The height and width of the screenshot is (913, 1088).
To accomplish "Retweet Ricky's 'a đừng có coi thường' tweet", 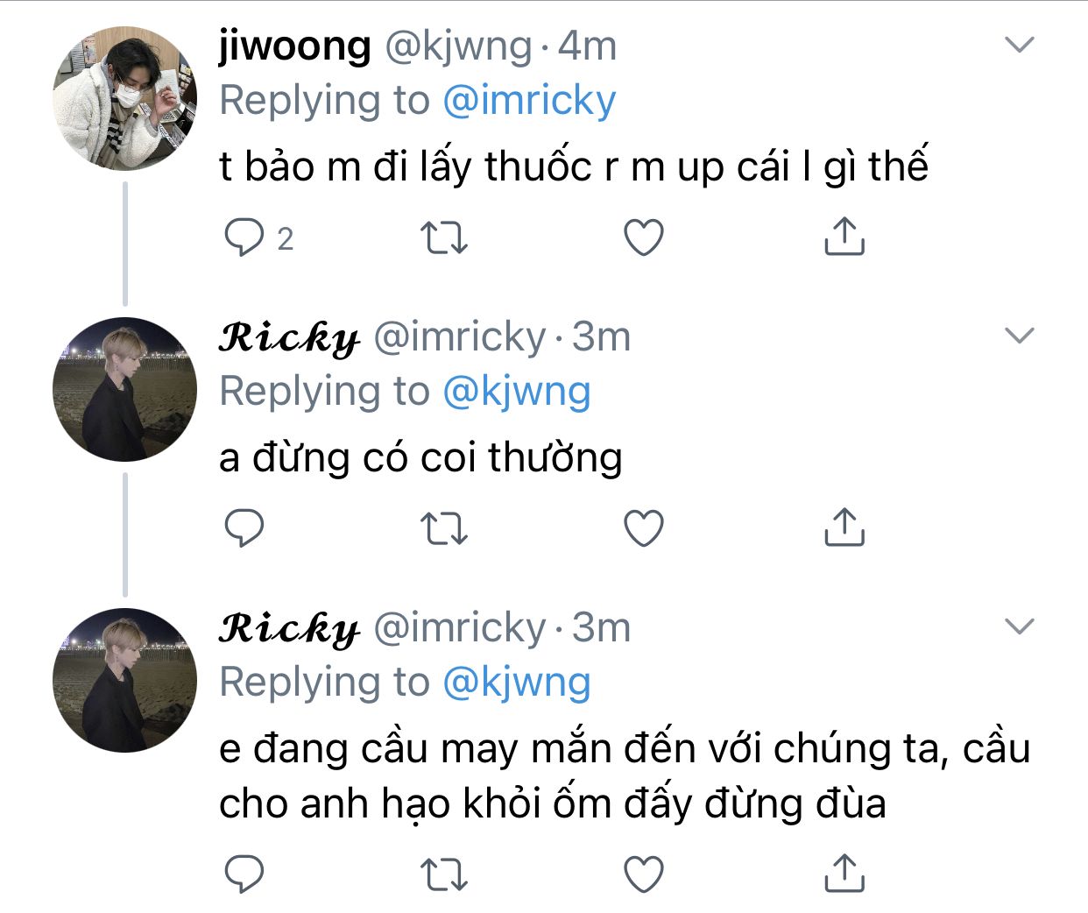I will (444, 528).
